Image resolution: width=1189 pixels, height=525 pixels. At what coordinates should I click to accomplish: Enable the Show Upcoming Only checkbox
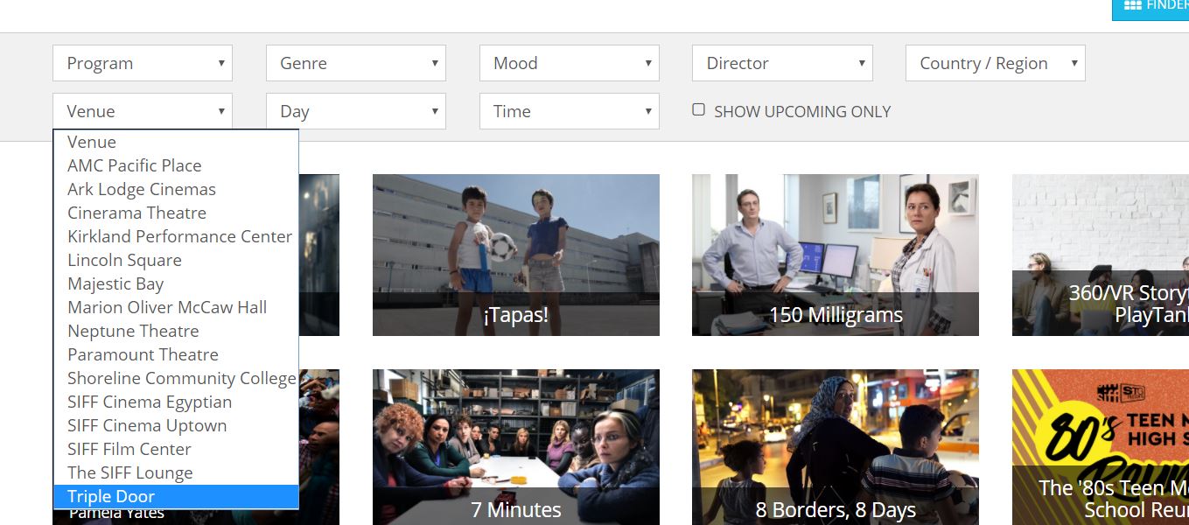[698, 109]
